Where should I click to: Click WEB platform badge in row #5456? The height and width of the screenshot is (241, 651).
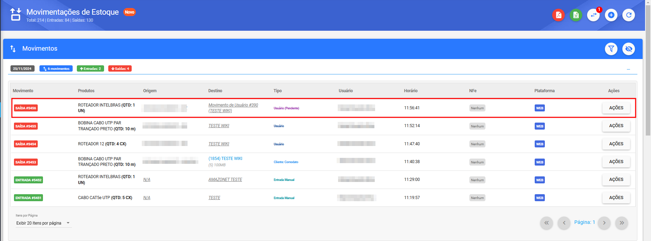point(540,108)
